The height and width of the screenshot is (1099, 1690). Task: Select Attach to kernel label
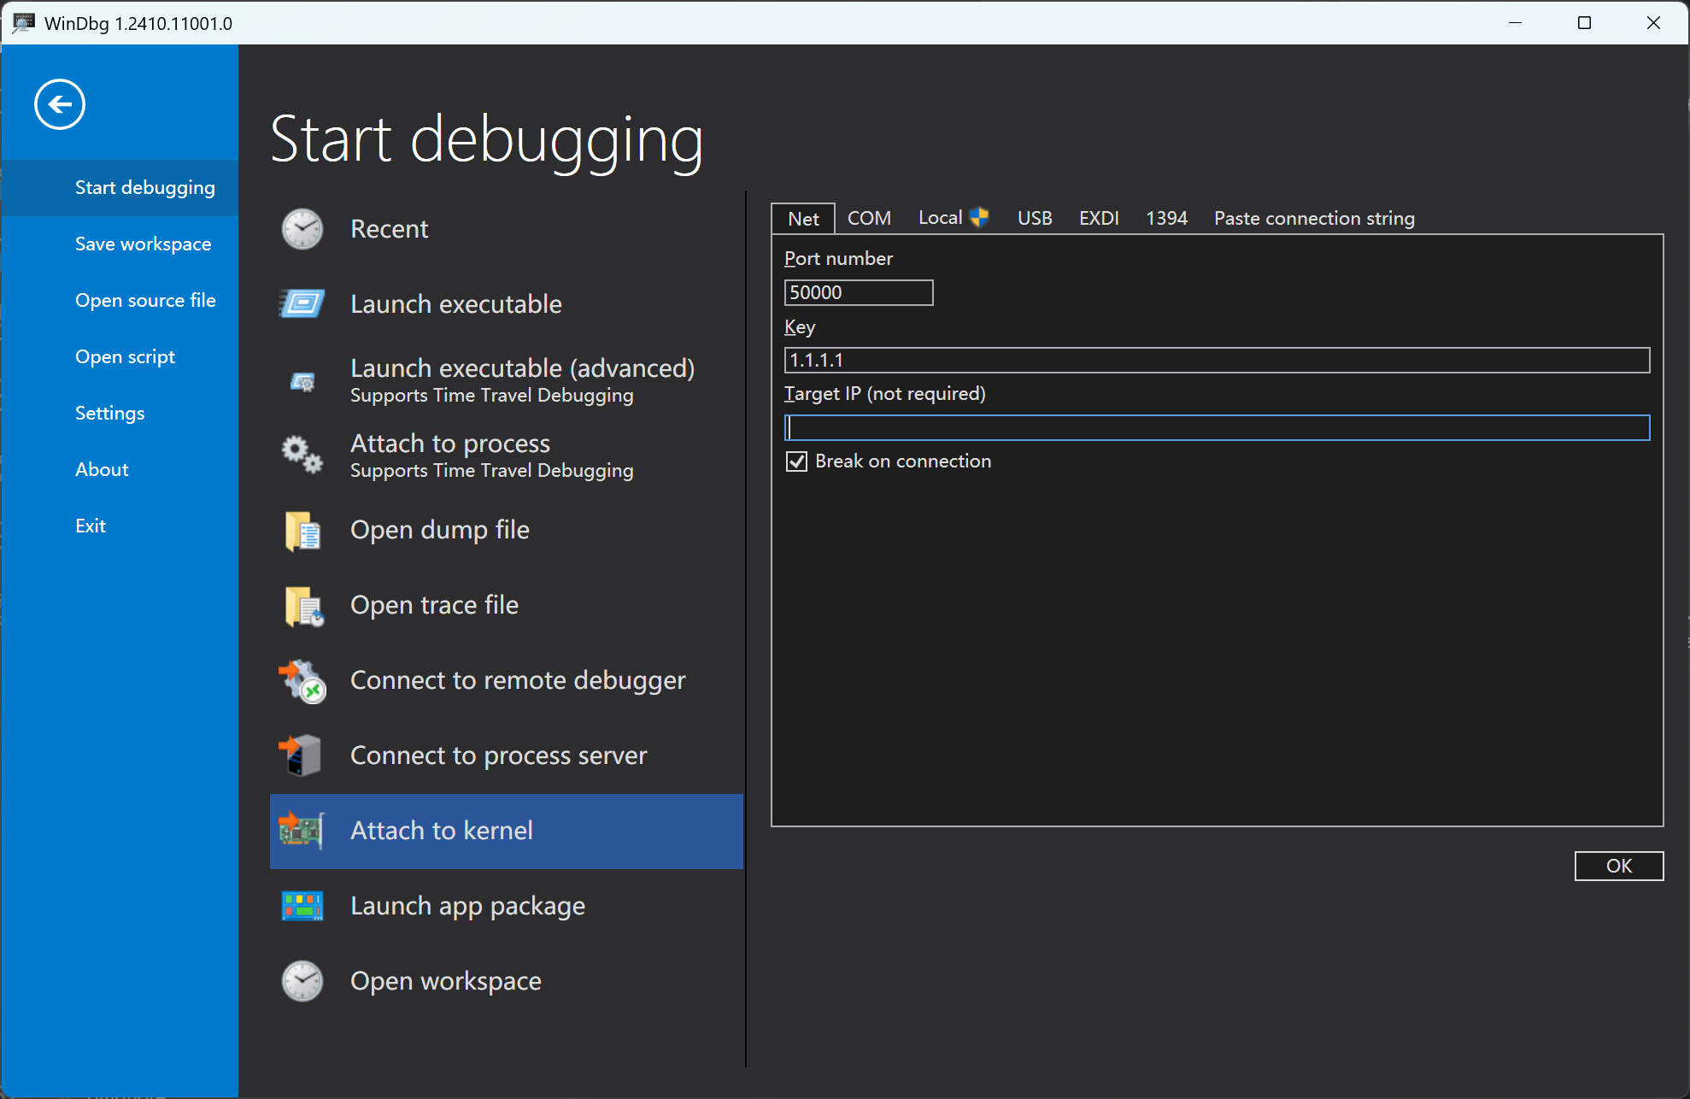[442, 831]
